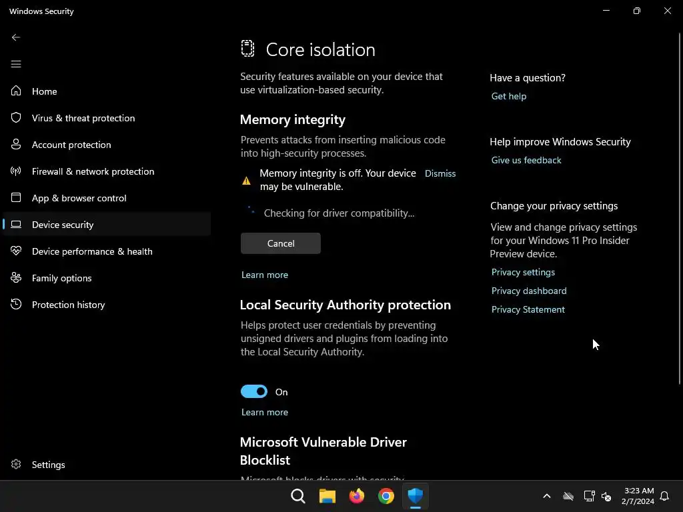Viewport: 683px width, 512px height.
Task: Click the yellow warning triangle icon
Action: [x=246, y=180]
